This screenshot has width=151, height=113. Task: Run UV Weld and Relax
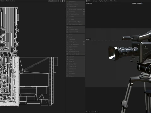pos(75,14)
